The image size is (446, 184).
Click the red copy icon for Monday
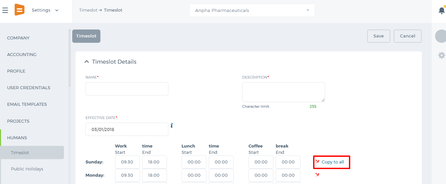click(x=317, y=175)
